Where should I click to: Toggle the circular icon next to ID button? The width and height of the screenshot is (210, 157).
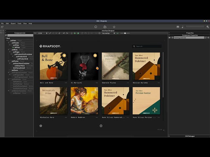(x=172, y=38)
